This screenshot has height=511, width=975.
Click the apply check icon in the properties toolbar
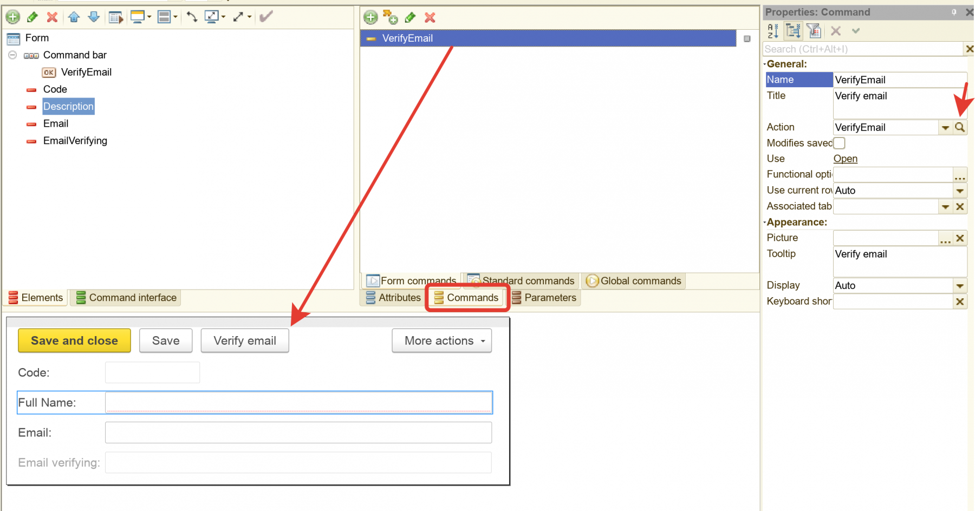click(856, 31)
